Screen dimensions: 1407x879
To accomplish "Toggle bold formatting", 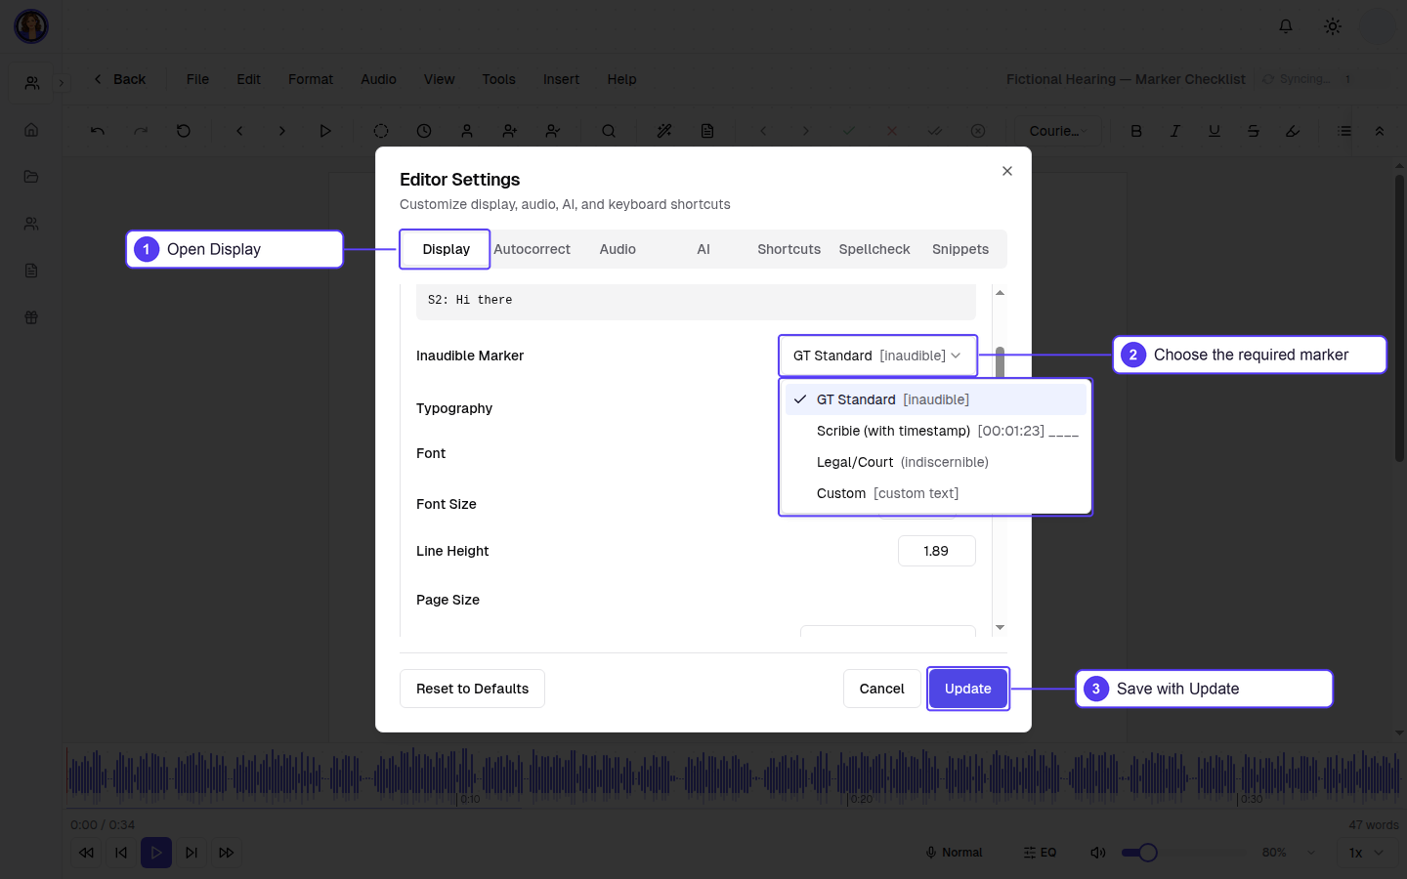I will tap(1136, 131).
